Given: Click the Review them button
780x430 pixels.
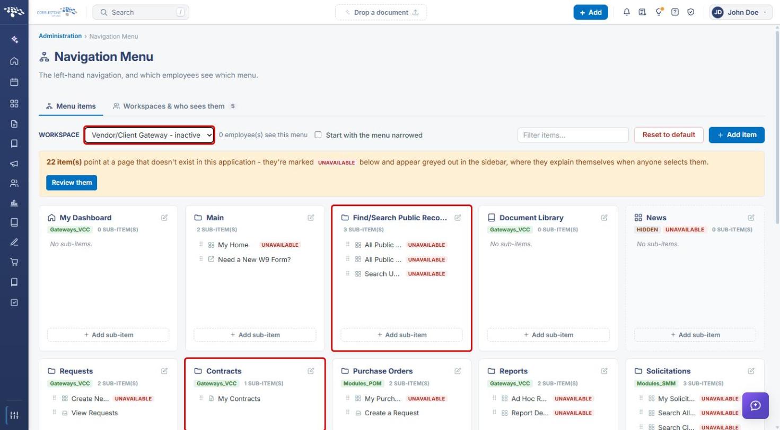Looking at the screenshot, I should [x=72, y=183].
